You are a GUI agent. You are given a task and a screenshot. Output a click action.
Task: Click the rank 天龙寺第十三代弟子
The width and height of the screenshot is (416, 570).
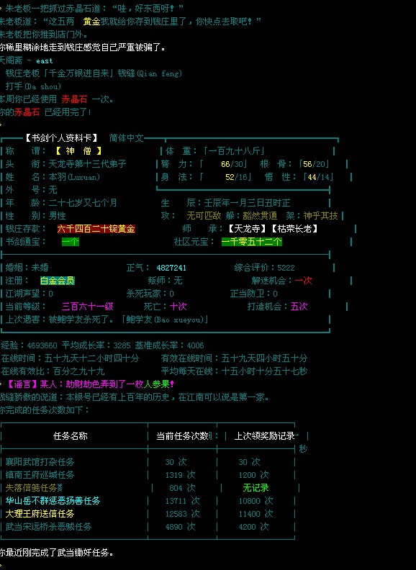[88, 164]
